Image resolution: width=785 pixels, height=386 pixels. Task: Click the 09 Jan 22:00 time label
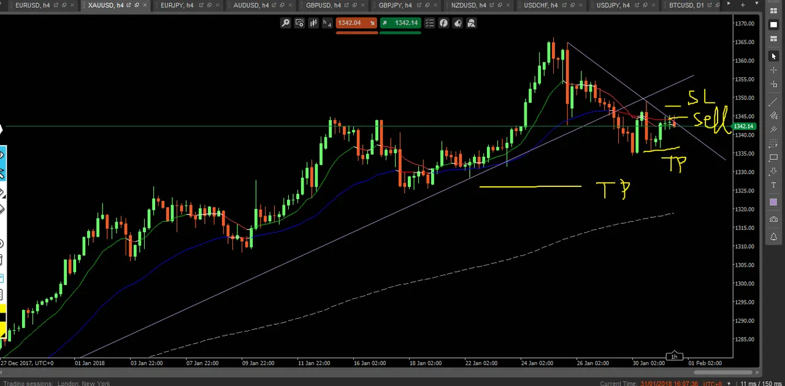[x=258, y=363]
